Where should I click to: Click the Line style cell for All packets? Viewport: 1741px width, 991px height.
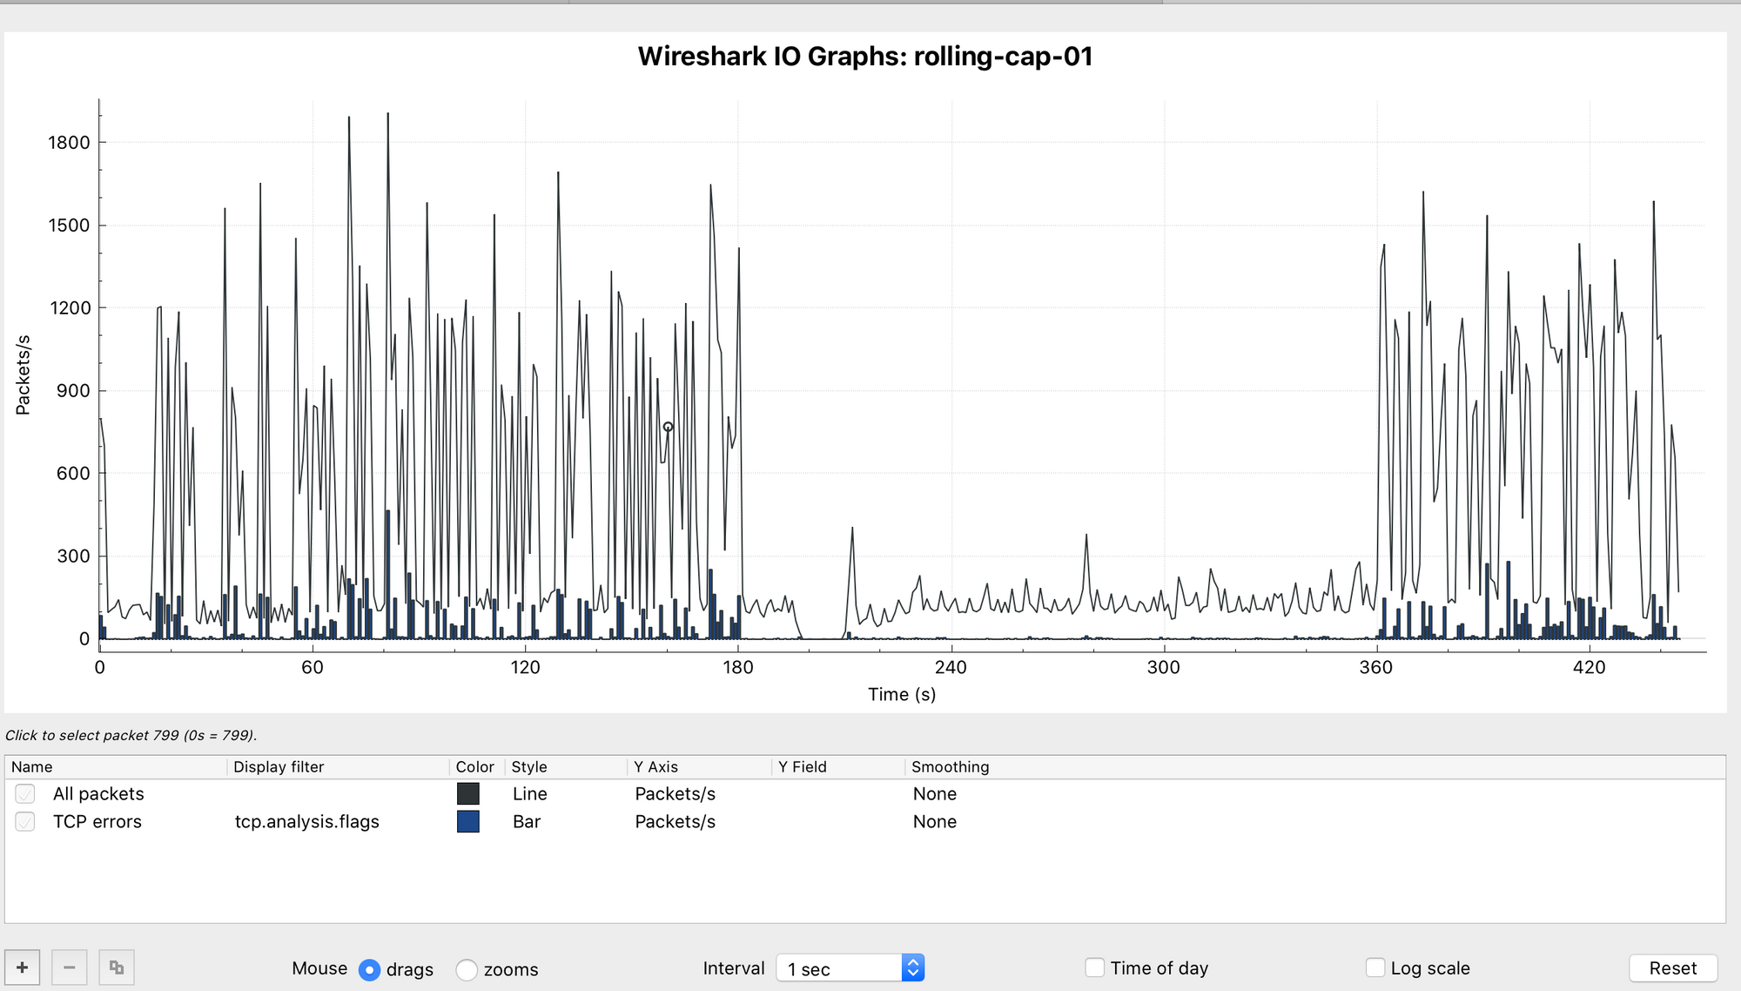point(529,793)
